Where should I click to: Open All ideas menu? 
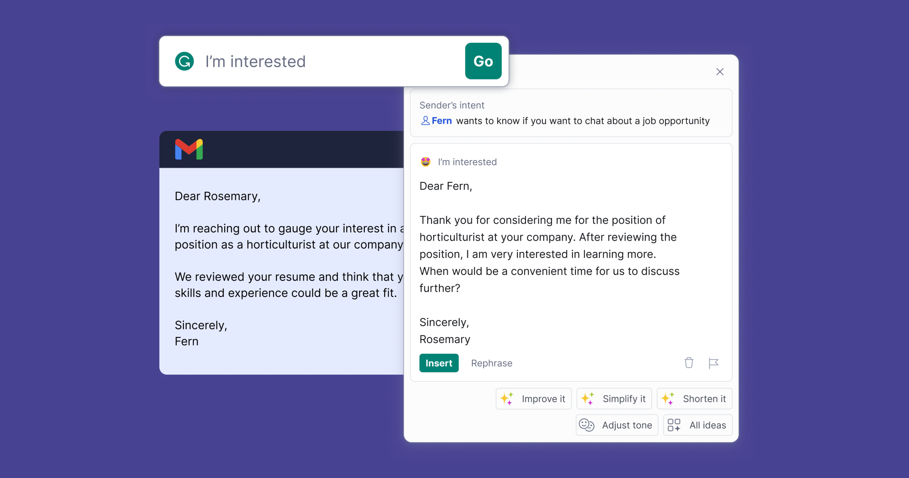click(698, 425)
